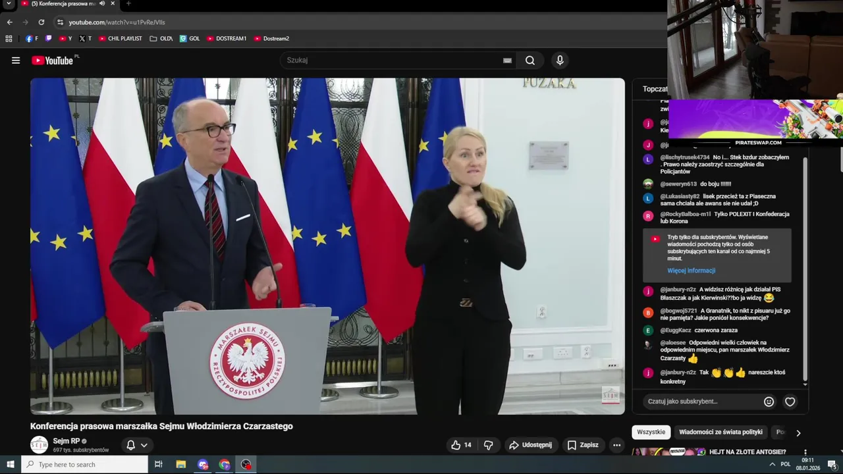The height and width of the screenshot is (474, 843).
Task: Open Task View on the taskbar
Action: 158,465
